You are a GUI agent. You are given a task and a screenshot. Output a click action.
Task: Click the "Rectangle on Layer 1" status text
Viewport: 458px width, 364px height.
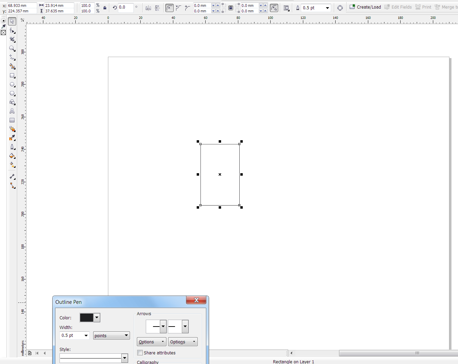[293, 362]
